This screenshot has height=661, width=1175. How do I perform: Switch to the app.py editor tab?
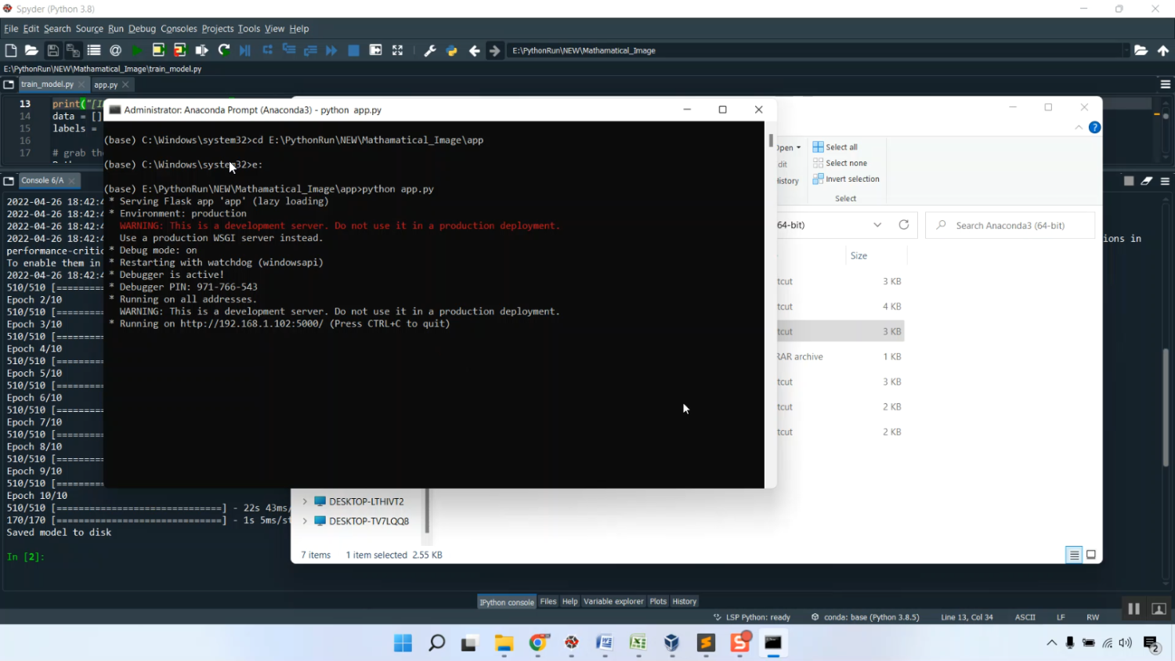coord(106,85)
